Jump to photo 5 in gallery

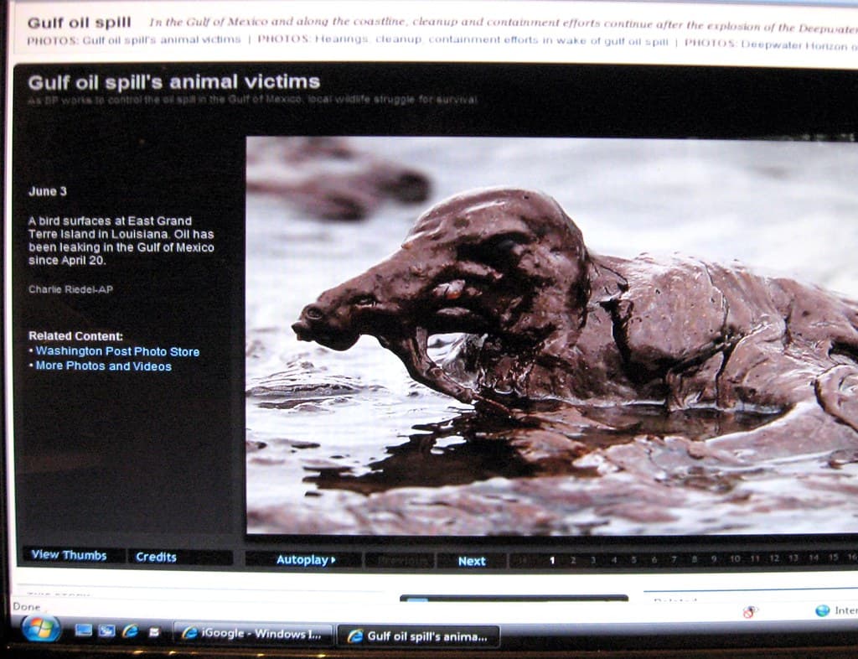[633, 560]
